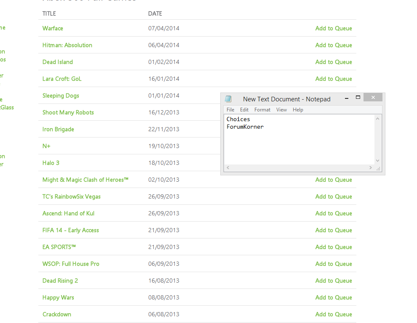
Task: Click the 06/04/2014 date cell
Action: click(x=164, y=45)
